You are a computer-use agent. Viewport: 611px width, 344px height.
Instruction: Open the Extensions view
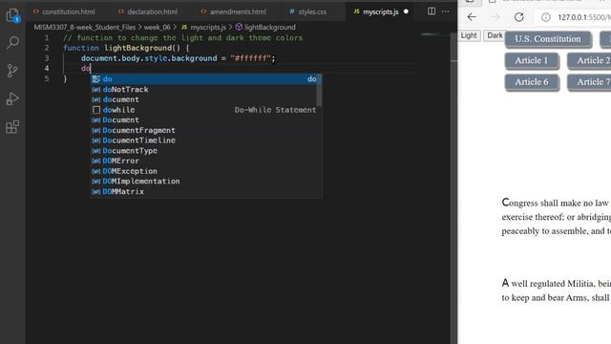pyautogui.click(x=12, y=127)
